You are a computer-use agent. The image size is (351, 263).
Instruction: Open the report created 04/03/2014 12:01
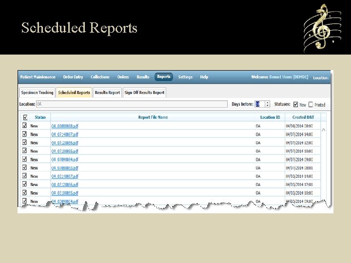click(65, 185)
